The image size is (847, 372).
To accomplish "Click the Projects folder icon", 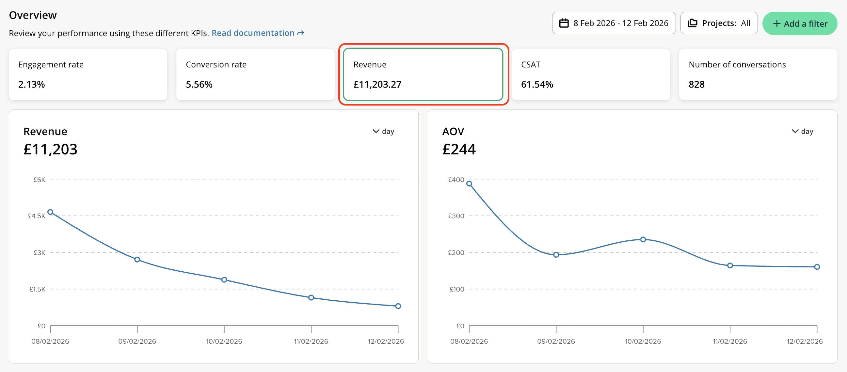I will click(692, 23).
